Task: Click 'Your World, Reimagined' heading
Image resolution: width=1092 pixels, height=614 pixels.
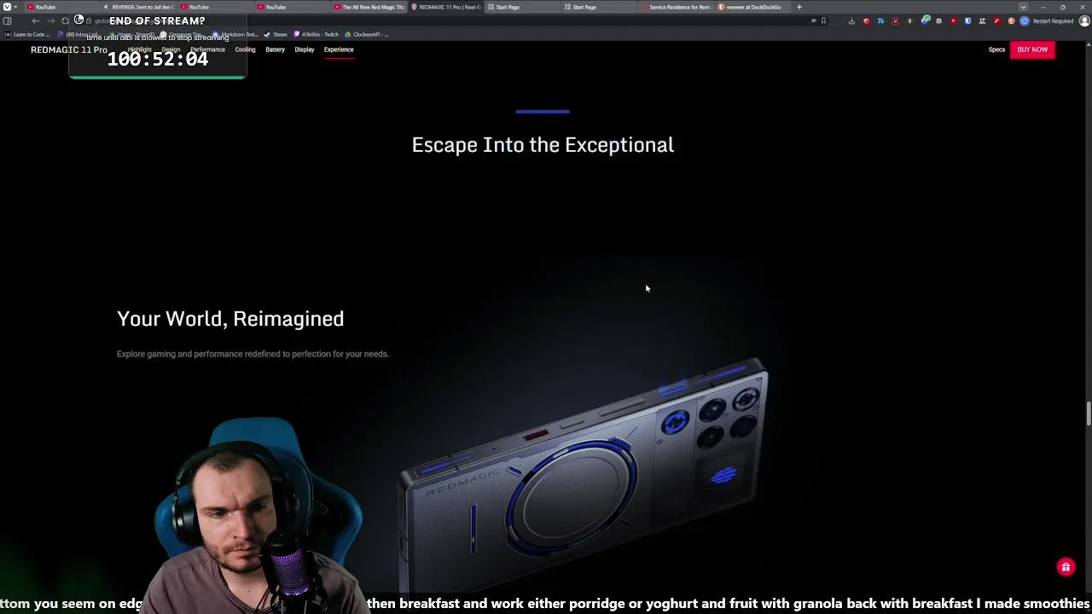Action: (x=230, y=319)
